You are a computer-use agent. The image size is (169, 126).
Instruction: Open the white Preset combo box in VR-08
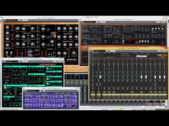[142, 56]
